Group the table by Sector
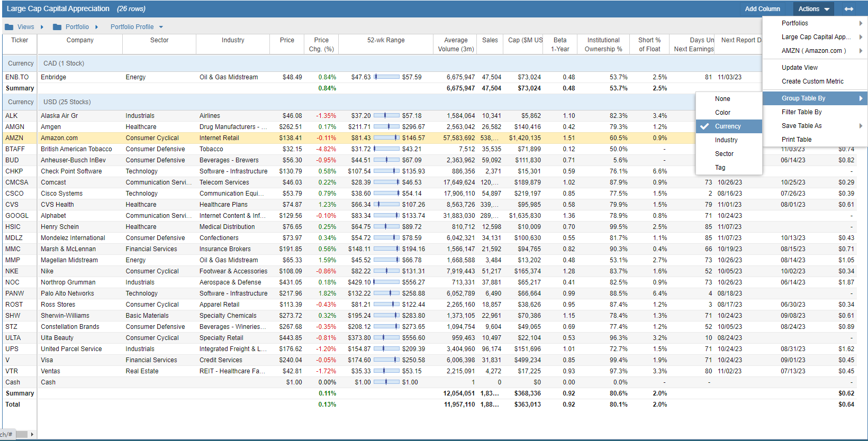The image size is (868, 441). [x=724, y=154]
